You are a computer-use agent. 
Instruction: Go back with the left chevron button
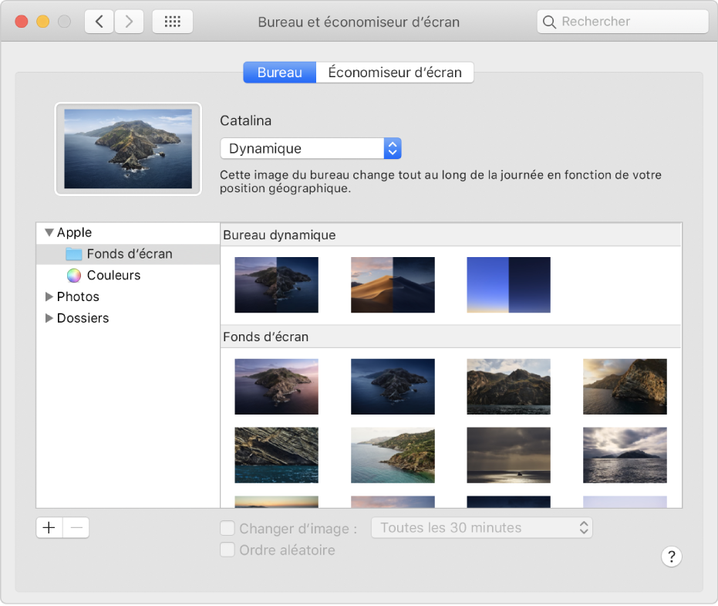tap(99, 22)
